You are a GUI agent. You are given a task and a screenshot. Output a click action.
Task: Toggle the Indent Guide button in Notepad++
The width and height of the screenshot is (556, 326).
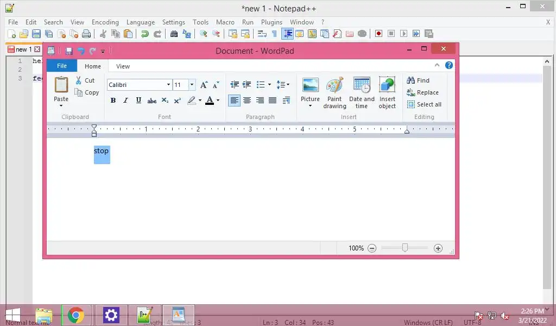coord(287,34)
